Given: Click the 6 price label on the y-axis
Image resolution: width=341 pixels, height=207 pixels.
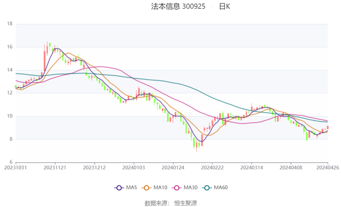Looking at the screenshot, I should (x=11, y=162).
